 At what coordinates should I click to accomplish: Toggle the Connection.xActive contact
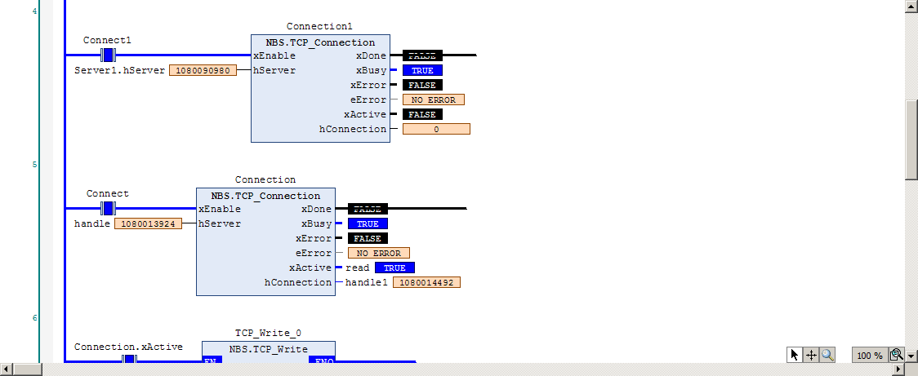[x=129, y=358]
